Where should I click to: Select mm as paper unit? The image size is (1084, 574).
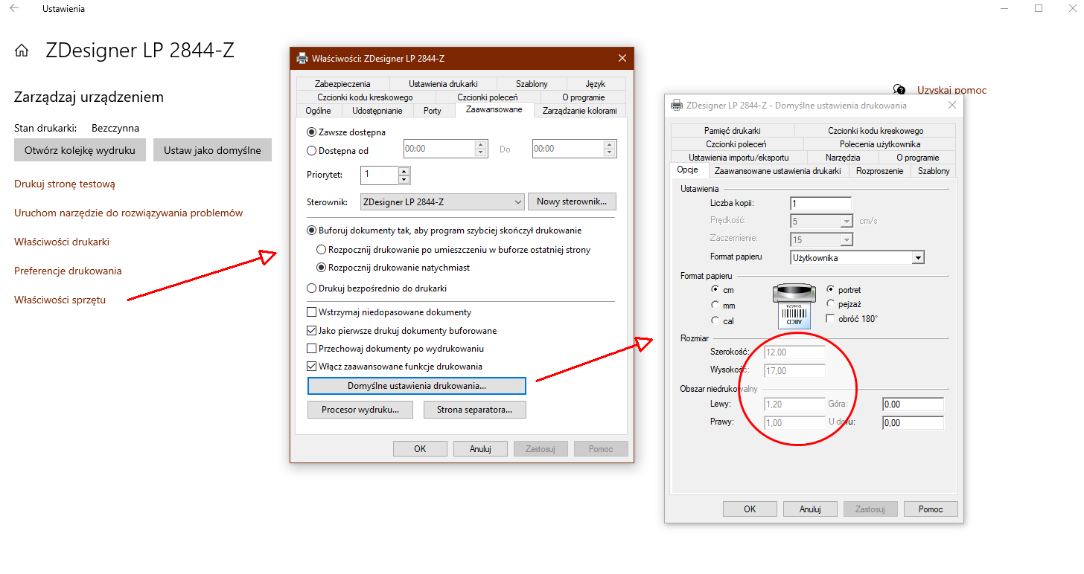pyautogui.click(x=715, y=305)
